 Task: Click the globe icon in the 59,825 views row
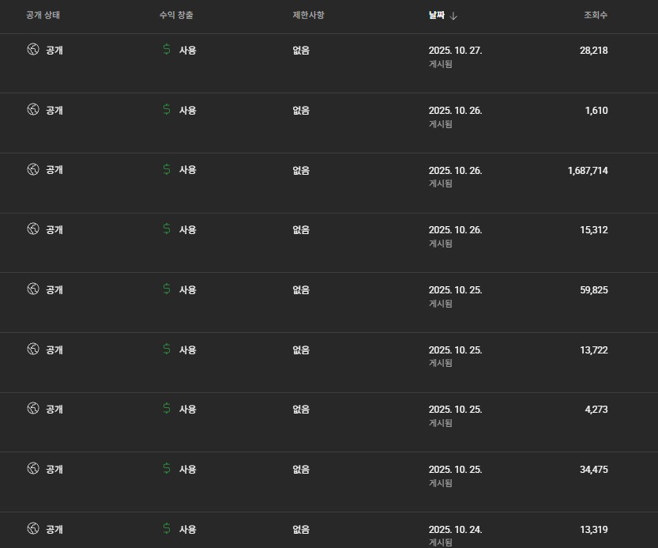click(x=33, y=289)
